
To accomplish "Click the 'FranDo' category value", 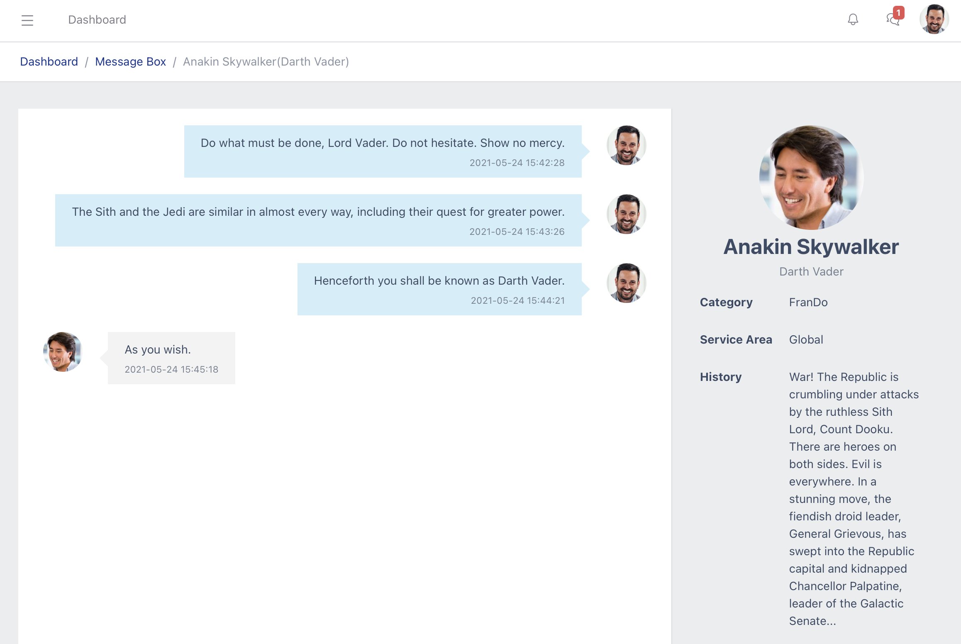I will (x=808, y=302).
